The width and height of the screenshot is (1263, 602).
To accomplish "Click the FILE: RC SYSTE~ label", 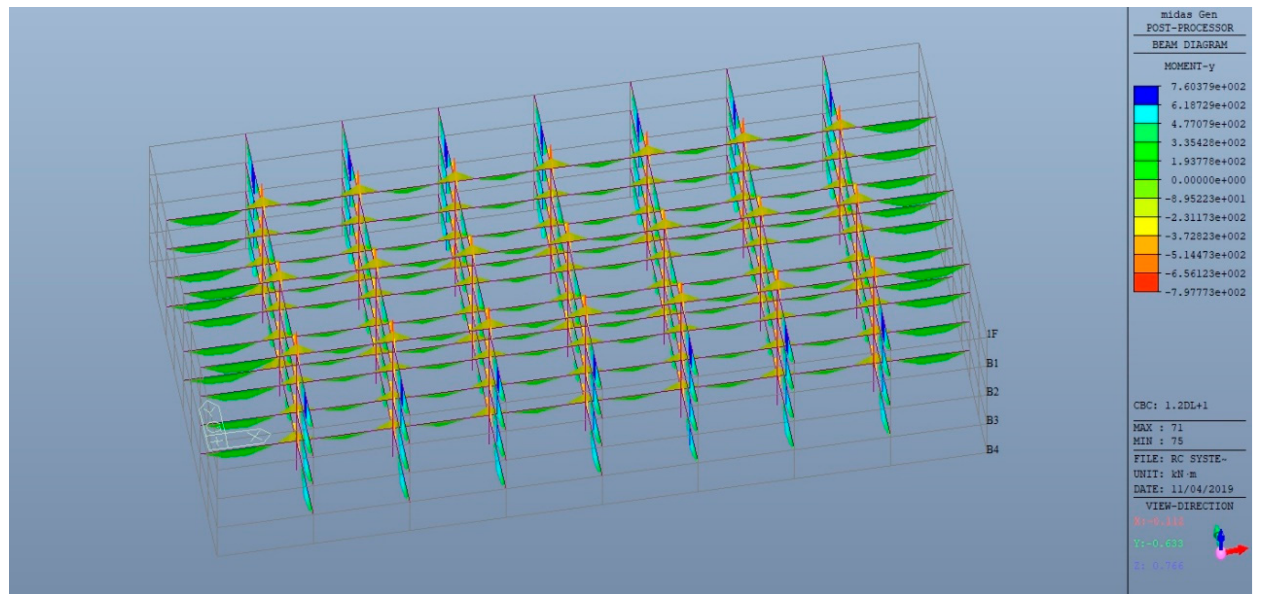I will click(x=1180, y=459).
